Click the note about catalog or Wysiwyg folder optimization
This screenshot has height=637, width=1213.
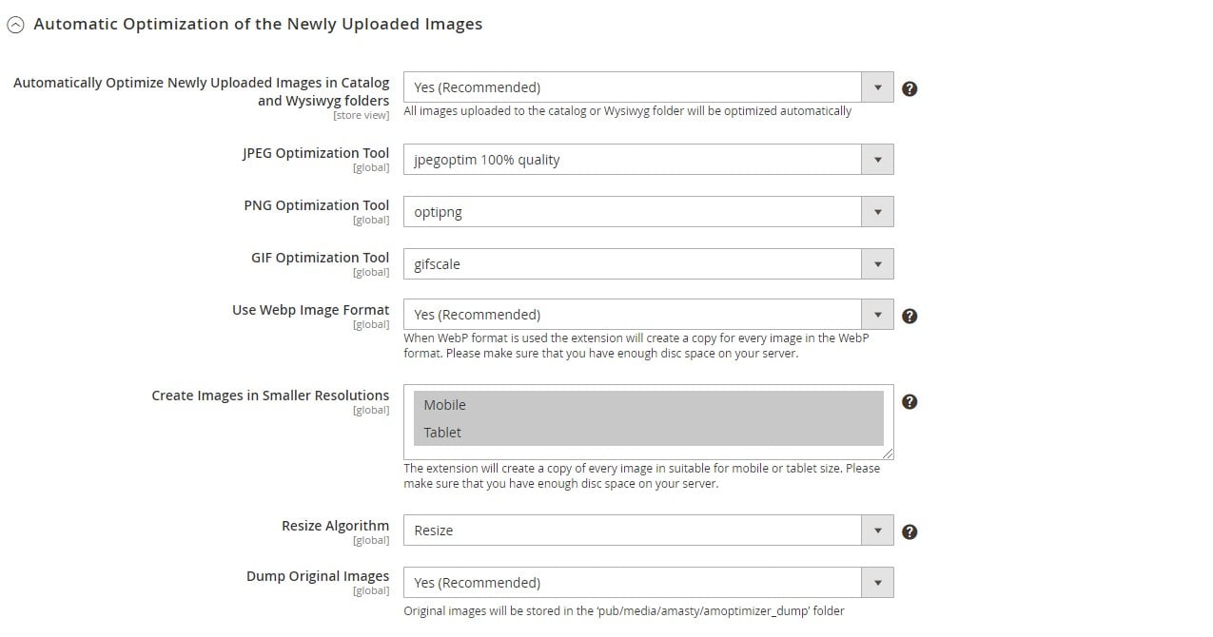[628, 111]
